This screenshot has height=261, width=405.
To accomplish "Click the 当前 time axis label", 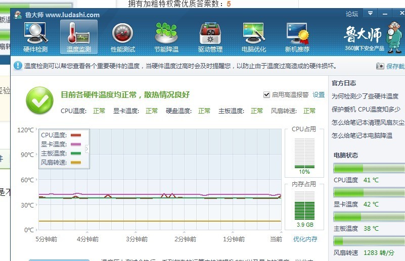I will tap(276, 239).
